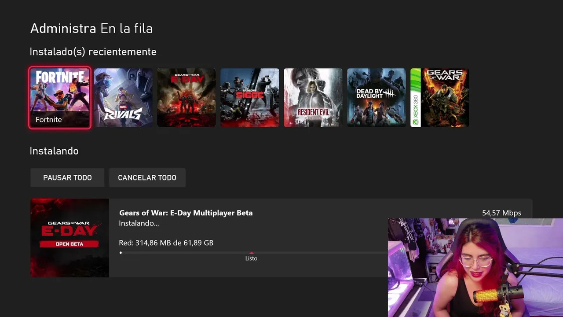Open the Marvel Rivals game tile
The width and height of the screenshot is (563, 317).
123,98
